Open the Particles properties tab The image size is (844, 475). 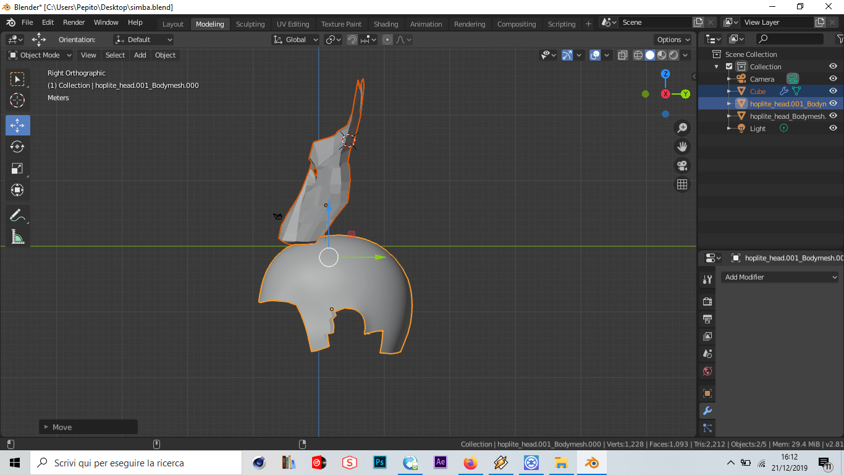(707, 428)
